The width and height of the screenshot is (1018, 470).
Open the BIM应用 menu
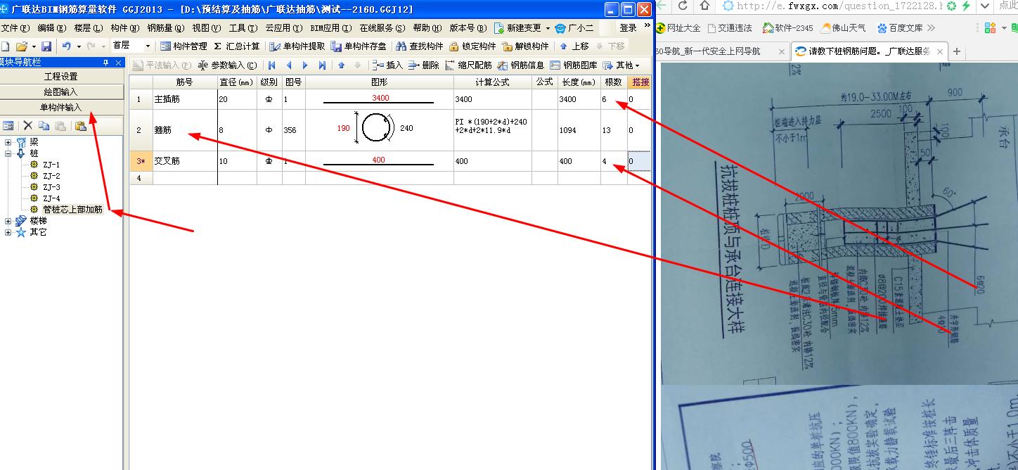[330, 28]
